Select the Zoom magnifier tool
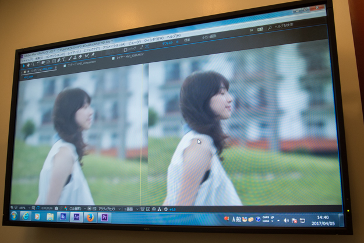 pyautogui.click(x=33, y=64)
